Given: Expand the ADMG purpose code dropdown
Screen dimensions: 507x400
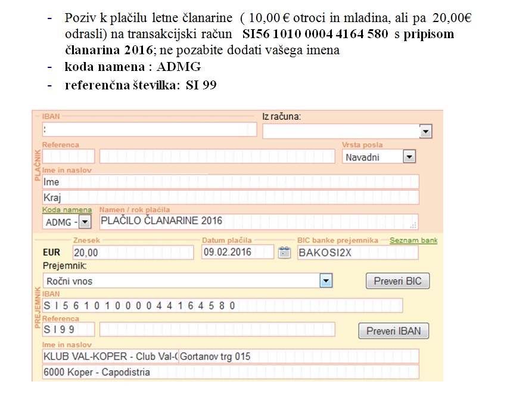Looking at the screenshot, I should click(85, 222).
